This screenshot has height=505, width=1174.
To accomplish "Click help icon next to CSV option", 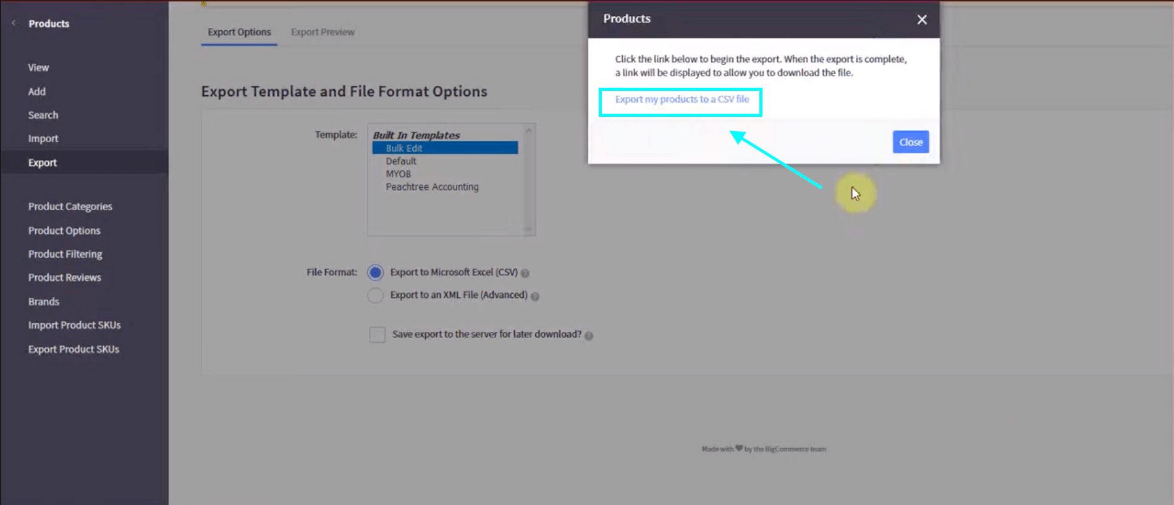I will [525, 273].
